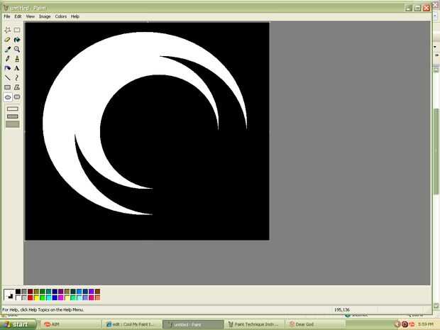Switch to the Dear God taskbar window

315,324
